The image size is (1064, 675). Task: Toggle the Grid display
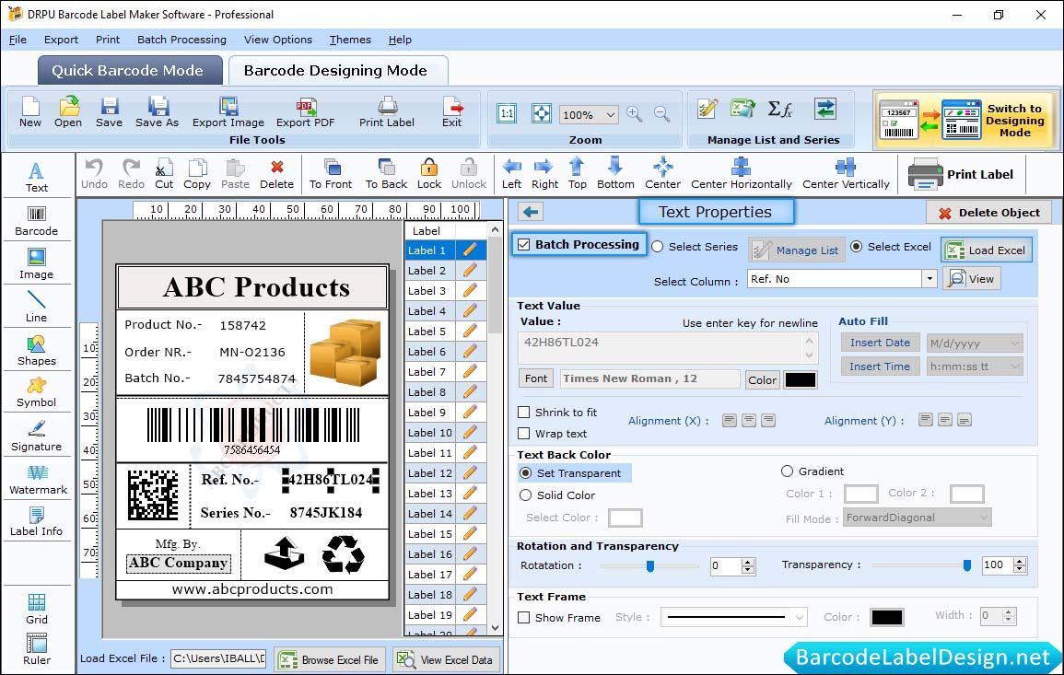[x=37, y=609]
